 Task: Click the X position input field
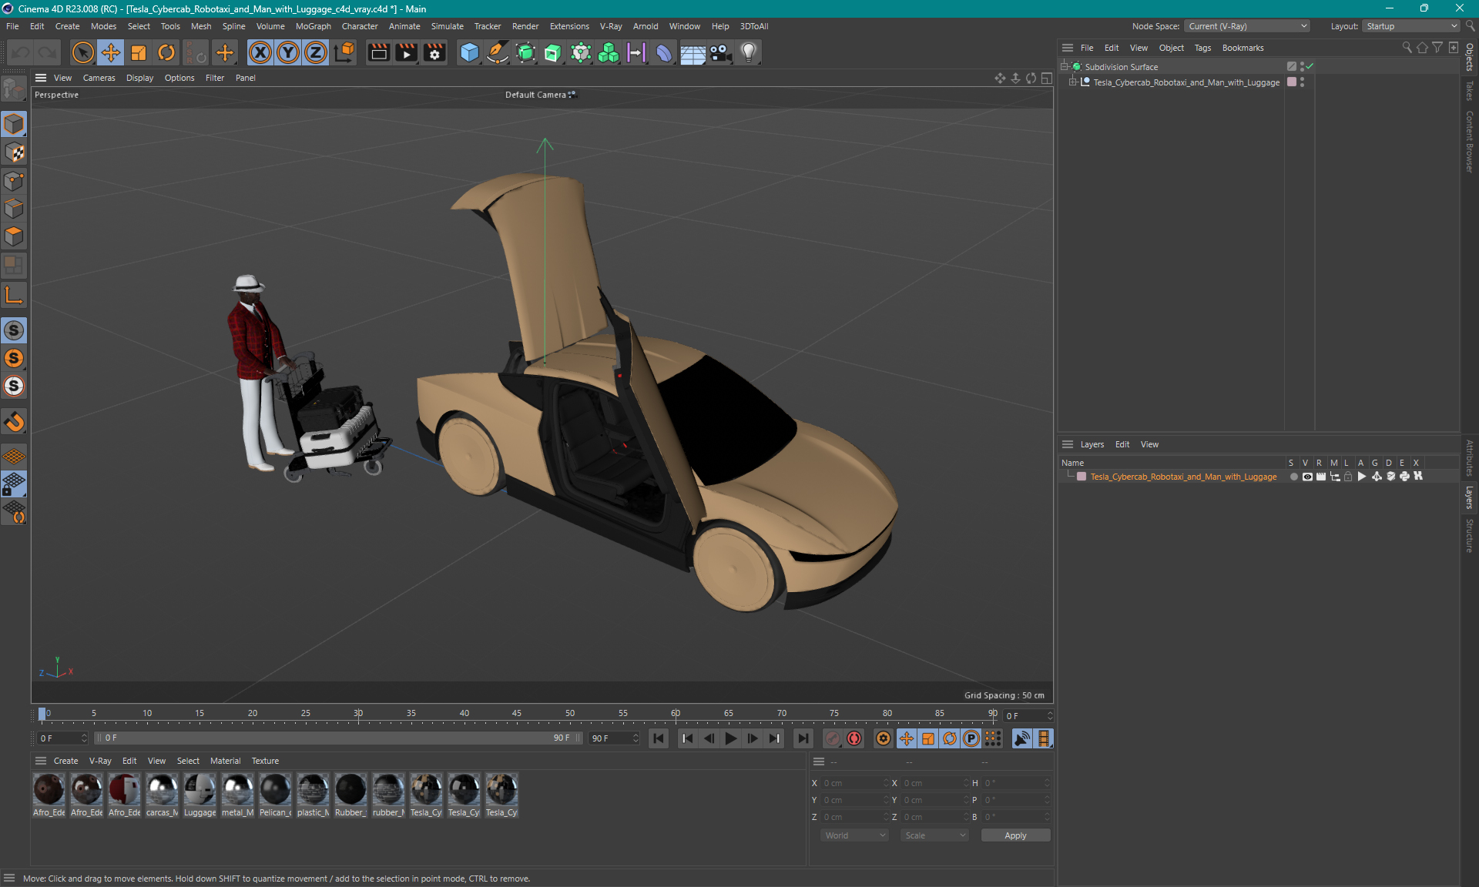854,783
